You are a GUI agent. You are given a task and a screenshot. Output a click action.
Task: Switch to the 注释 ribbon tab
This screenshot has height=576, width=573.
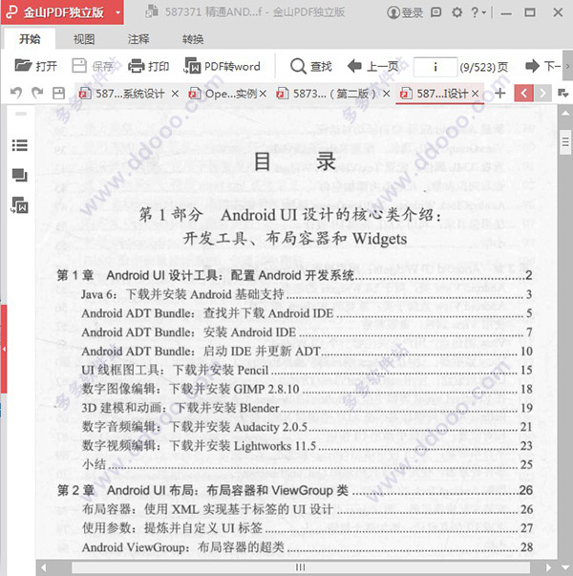click(138, 39)
